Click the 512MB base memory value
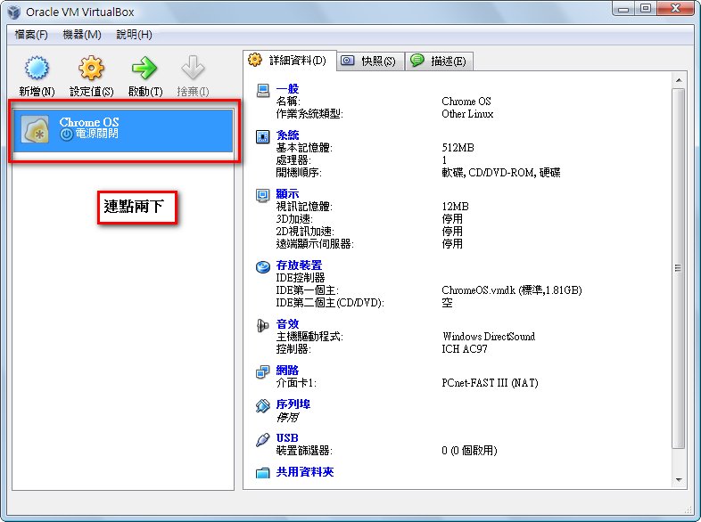Screen dimensions: 701x522 pos(458,147)
